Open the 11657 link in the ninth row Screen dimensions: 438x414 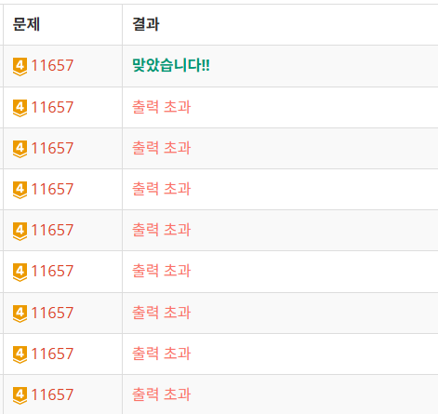pos(52,394)
